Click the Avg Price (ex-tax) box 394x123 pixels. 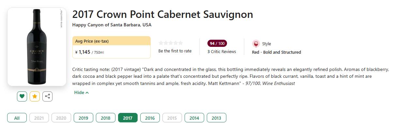[112, 47]
